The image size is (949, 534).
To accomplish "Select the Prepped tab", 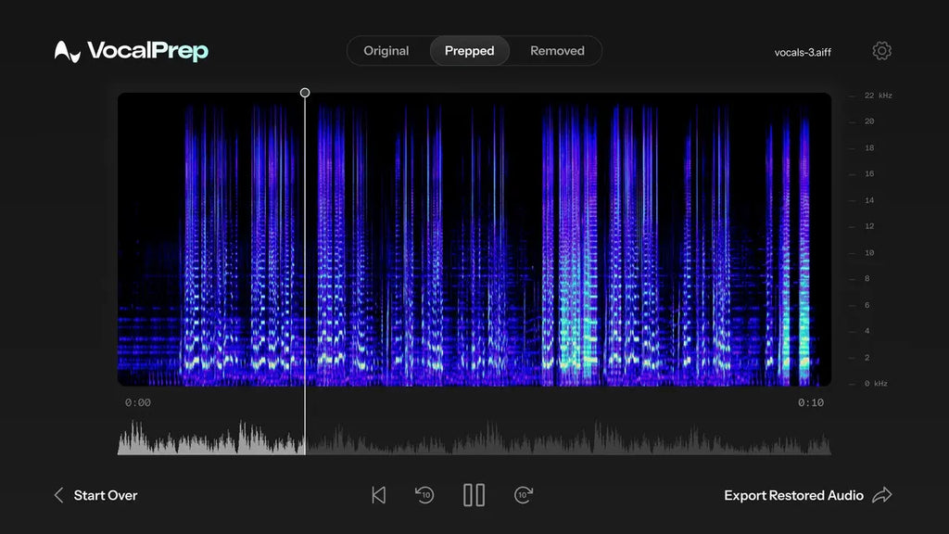I will click(x=469, y=51).
